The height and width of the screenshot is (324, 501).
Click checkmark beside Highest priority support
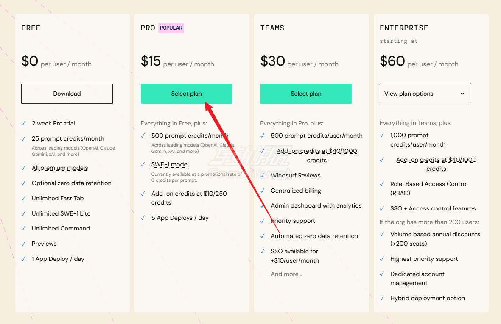click(382, 259)
